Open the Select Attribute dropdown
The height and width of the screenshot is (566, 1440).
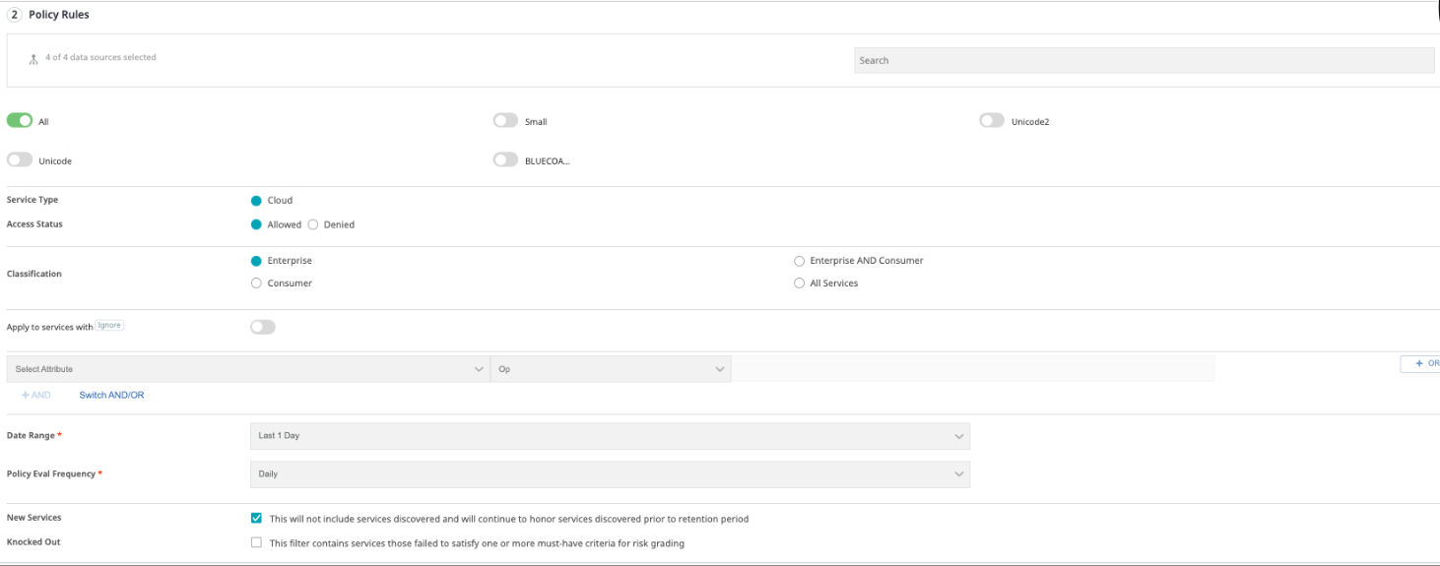[x=247, y=369]
